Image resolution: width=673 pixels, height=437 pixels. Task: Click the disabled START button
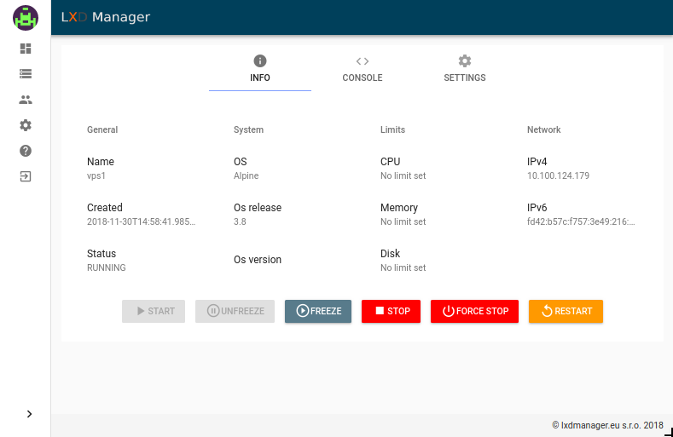coord(154,311)
